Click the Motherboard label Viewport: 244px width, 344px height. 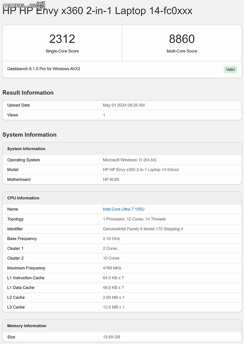point(19,179)
